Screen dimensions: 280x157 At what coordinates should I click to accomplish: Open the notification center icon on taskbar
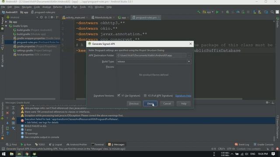coord(273,154)
